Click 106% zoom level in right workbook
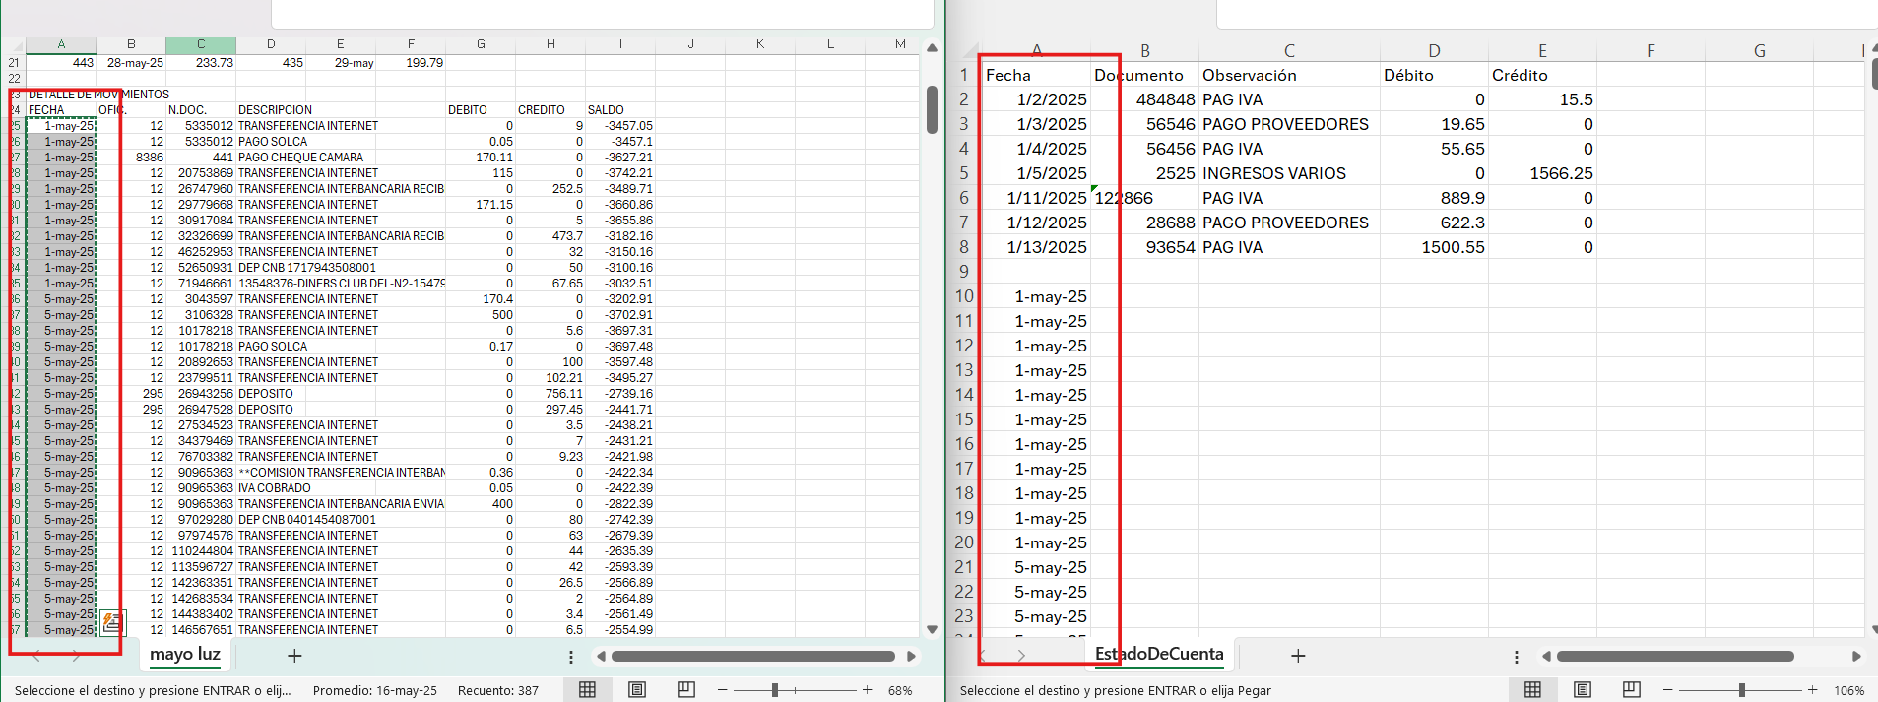Screen dimensions: 1878x702 click(x=1848, y=690)
